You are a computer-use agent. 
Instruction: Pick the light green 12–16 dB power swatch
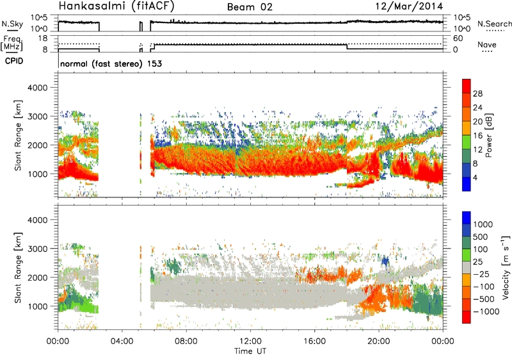(467, 142)
